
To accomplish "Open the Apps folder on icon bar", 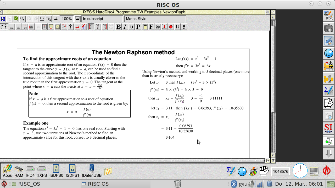I will click(7, 171).
